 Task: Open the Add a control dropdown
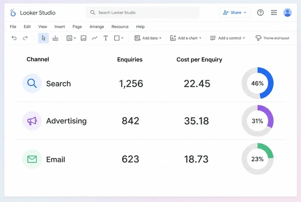click(x=227, y=38)
